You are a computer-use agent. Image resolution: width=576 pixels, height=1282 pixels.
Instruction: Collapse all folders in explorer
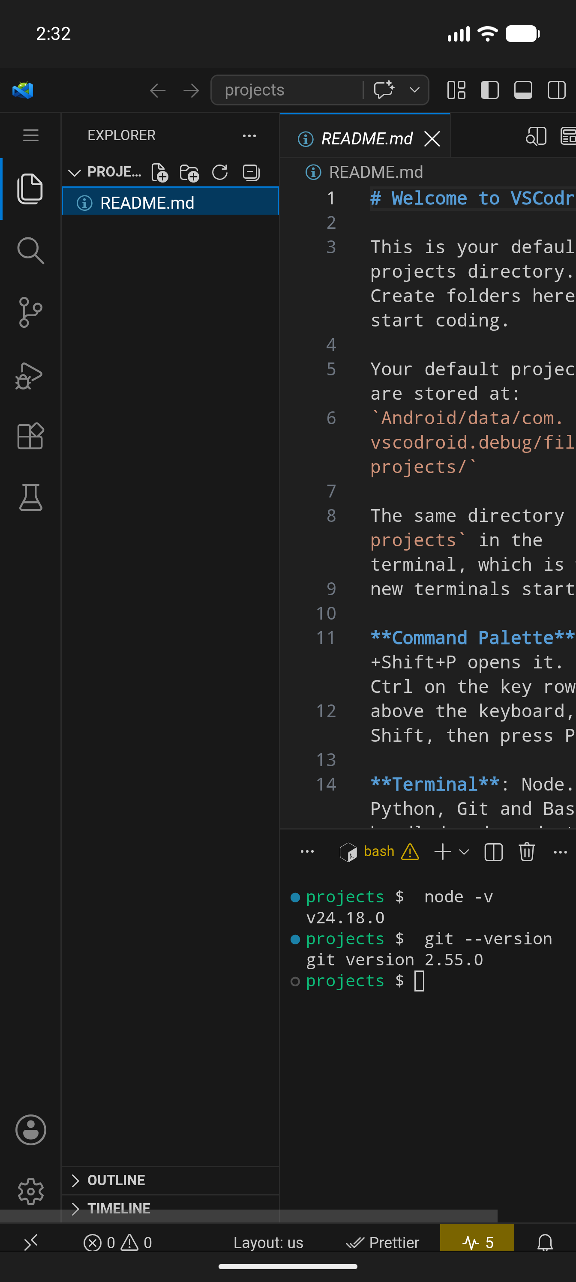point(251,172)
